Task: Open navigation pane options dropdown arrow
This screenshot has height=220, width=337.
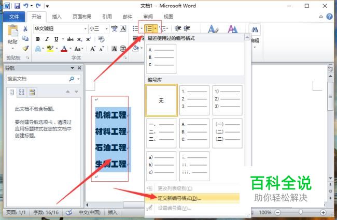Action: coord(73,68)
